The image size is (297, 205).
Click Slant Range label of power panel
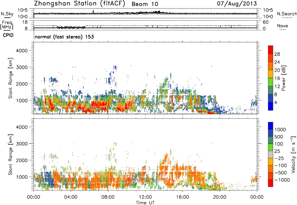click(x=10, y=78)
